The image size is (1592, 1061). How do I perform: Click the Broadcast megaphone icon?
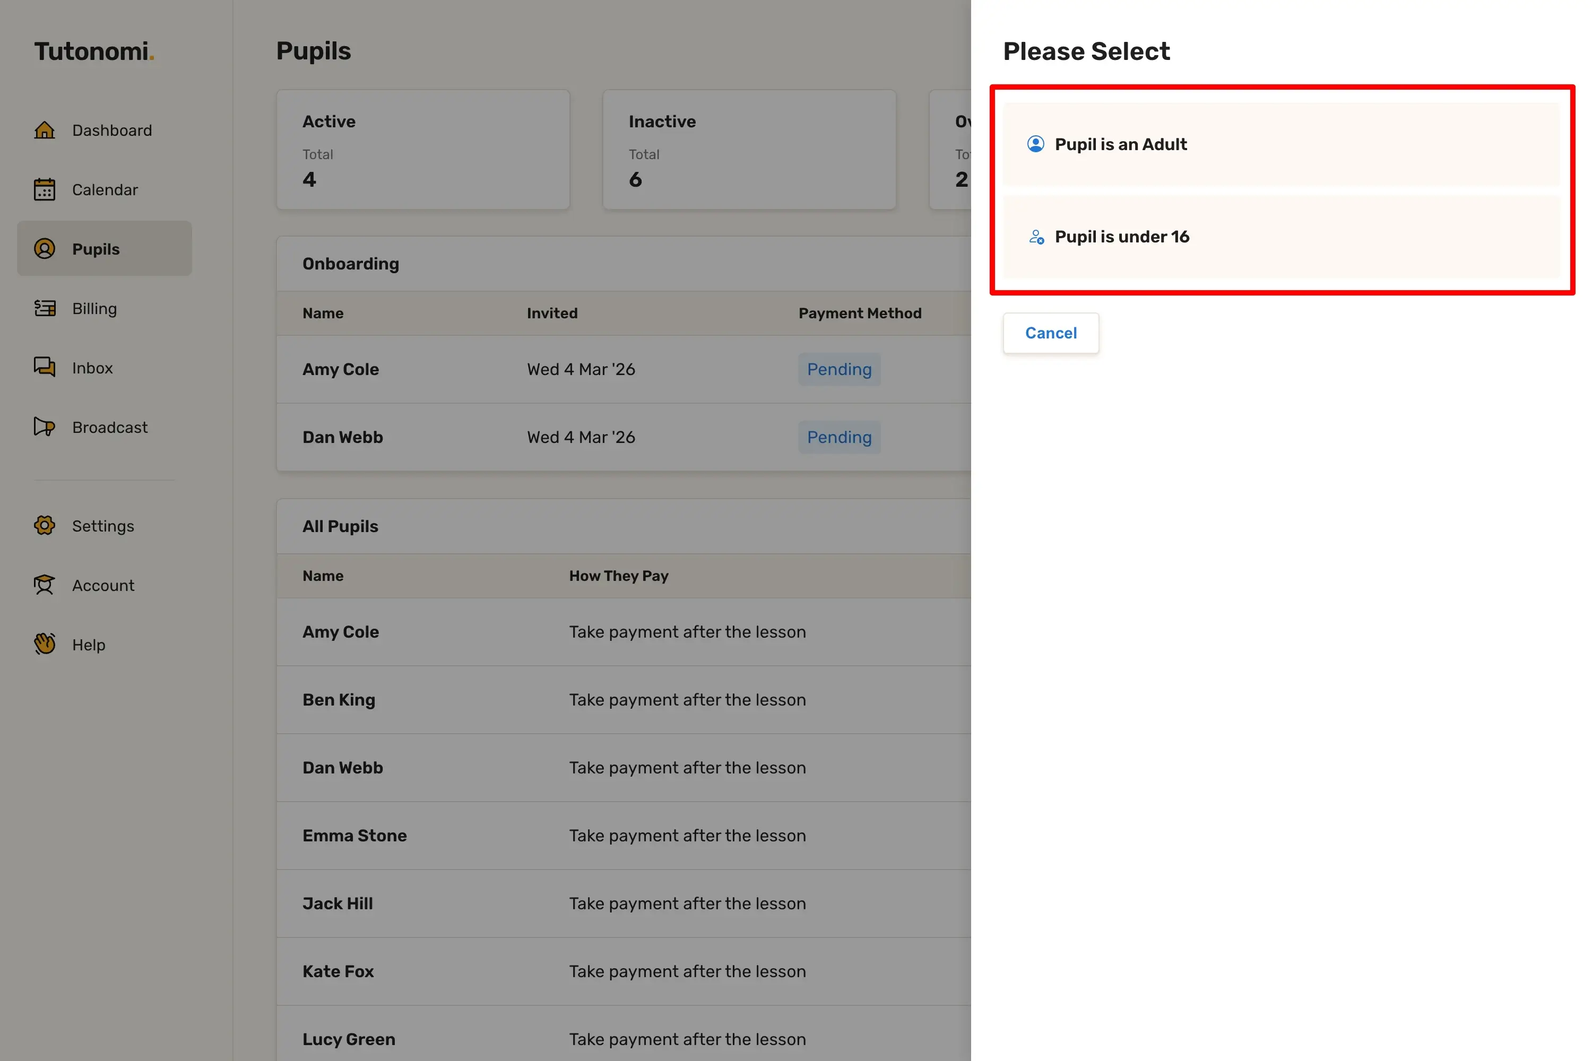45,427
